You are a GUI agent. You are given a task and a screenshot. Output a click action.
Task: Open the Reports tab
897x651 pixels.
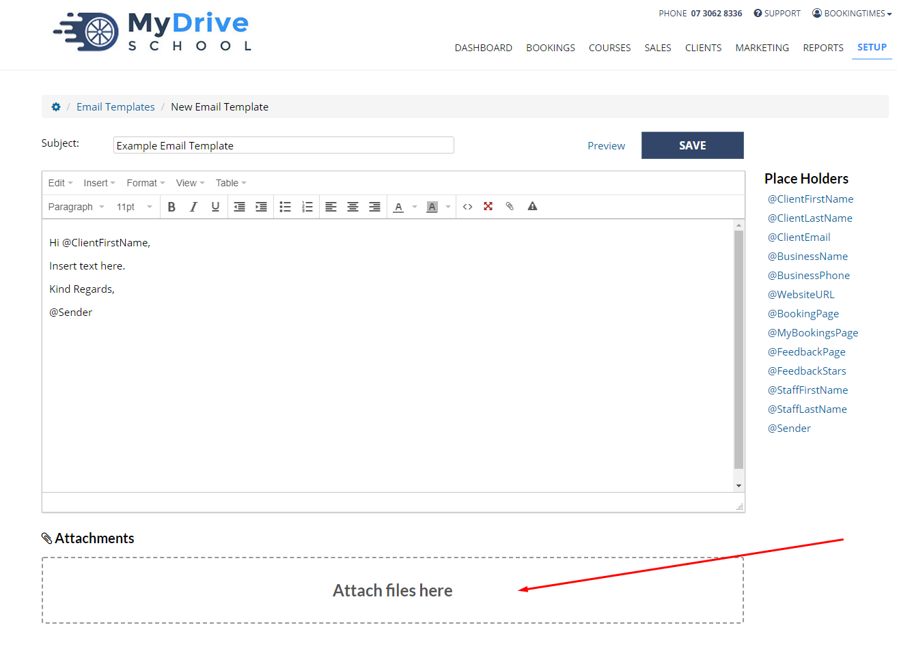coord(823,48)
